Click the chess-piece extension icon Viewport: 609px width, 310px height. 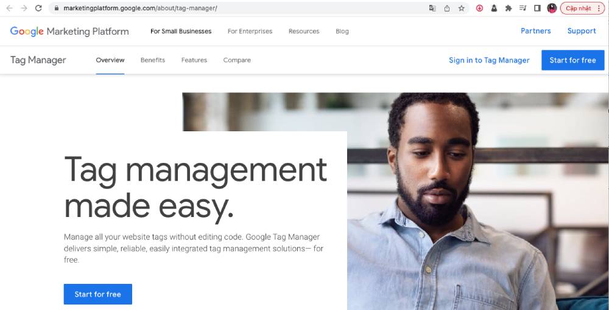pyautogui.click(x=494, y=8)
